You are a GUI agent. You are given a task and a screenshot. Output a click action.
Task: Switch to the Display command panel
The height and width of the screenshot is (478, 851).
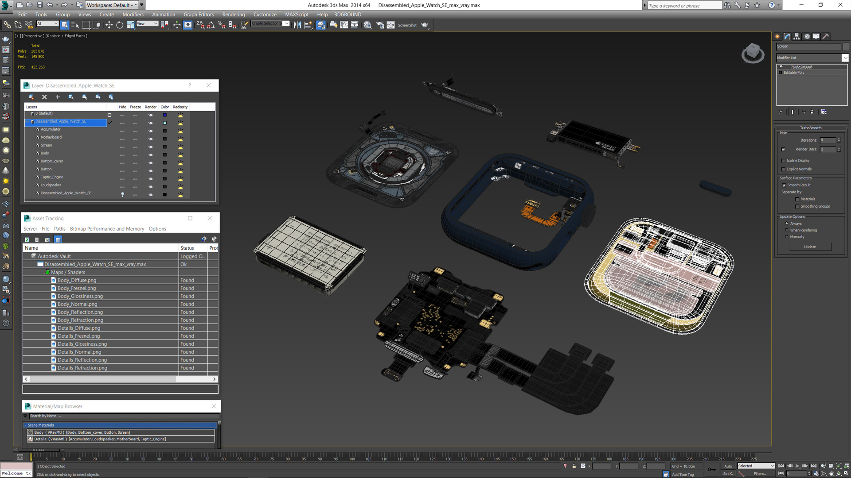816,37
